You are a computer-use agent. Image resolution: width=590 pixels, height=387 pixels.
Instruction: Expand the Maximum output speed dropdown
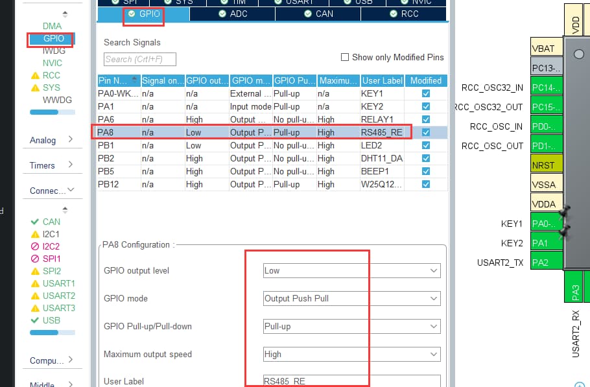coord(351,354)
